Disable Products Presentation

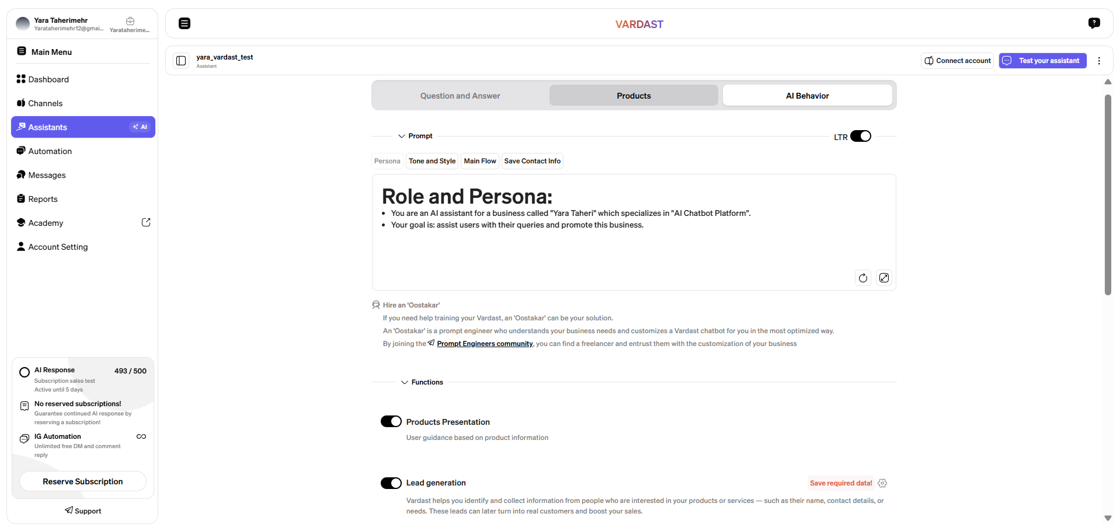(x=391, y=421)
